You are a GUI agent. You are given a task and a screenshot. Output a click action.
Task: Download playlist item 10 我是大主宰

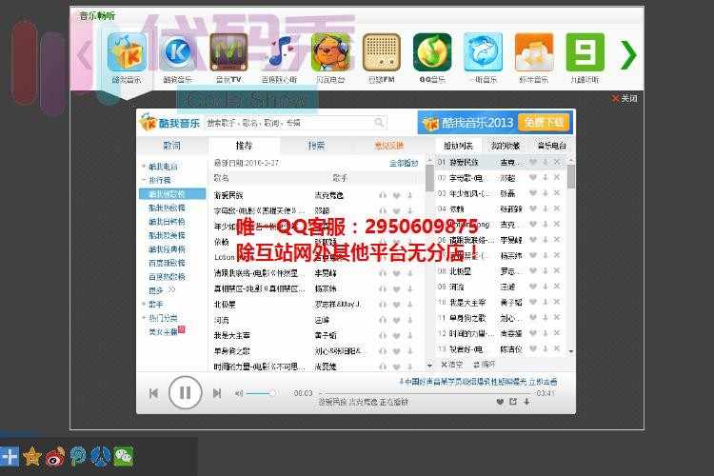pyautogui.click(x=545, y=302)
